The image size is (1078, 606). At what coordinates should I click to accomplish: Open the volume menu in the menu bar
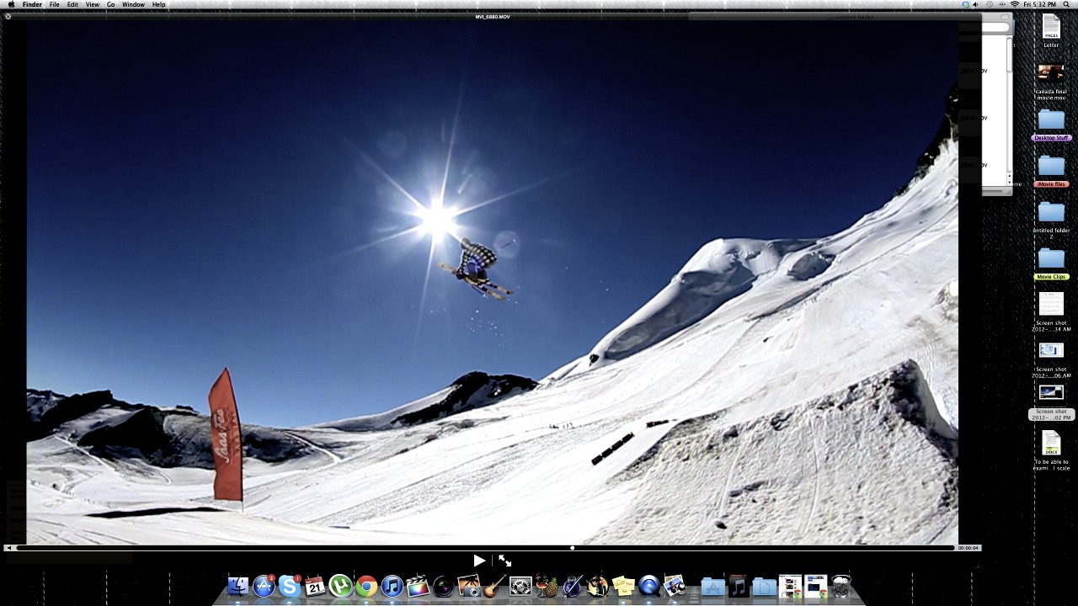975,4
